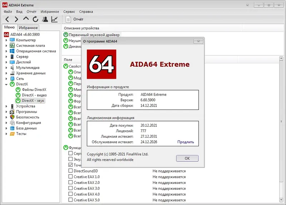The width and height of the screenshot is (286, 205).
Task: Select the Операционная система Windows icon
Action: (x=12, y=51)
